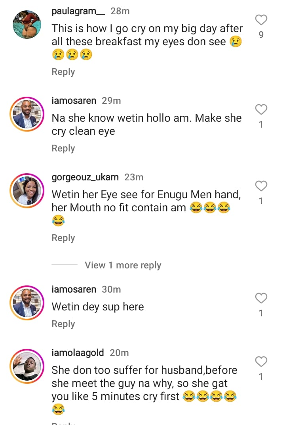Reply to iamosaren's 'cry clean eye' comment
Image resolution: width=285 pixels, height=425 pixels.
63,148
